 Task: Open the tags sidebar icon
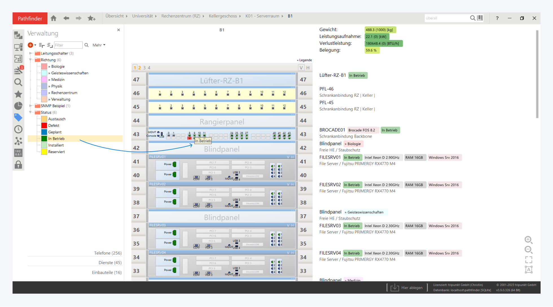[18, 117]
